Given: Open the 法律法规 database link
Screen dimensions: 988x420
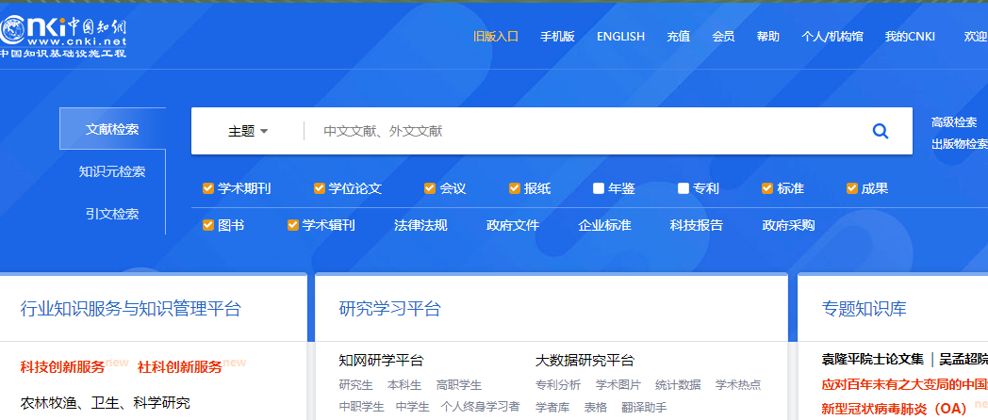Looking at the screenshot, I should coord(420,225).
